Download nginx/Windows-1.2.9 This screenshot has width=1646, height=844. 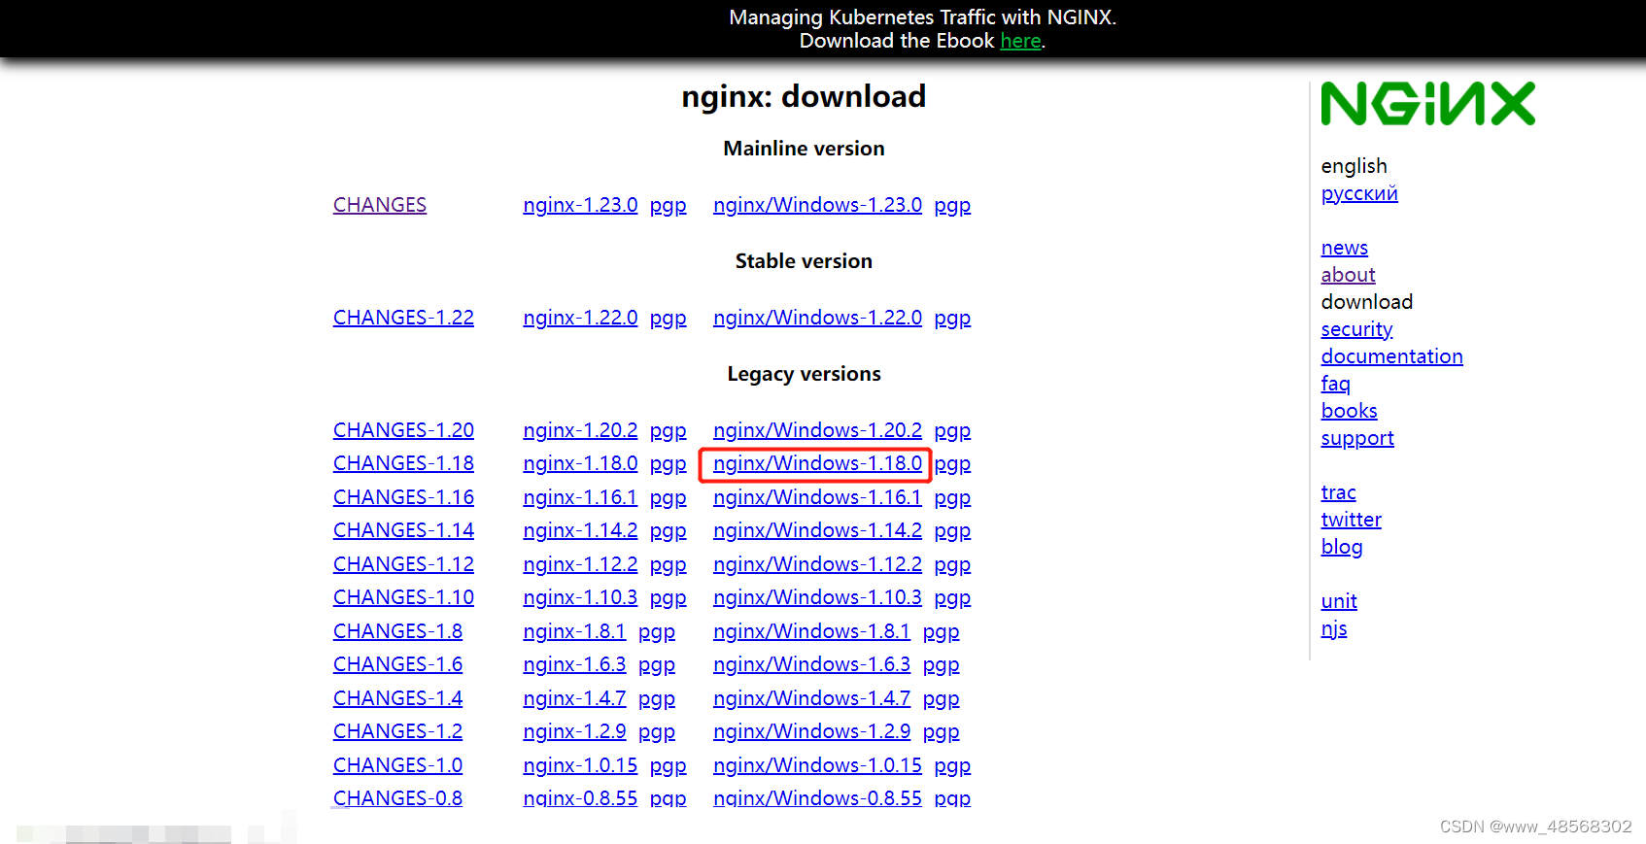click(x=811, y=731)
